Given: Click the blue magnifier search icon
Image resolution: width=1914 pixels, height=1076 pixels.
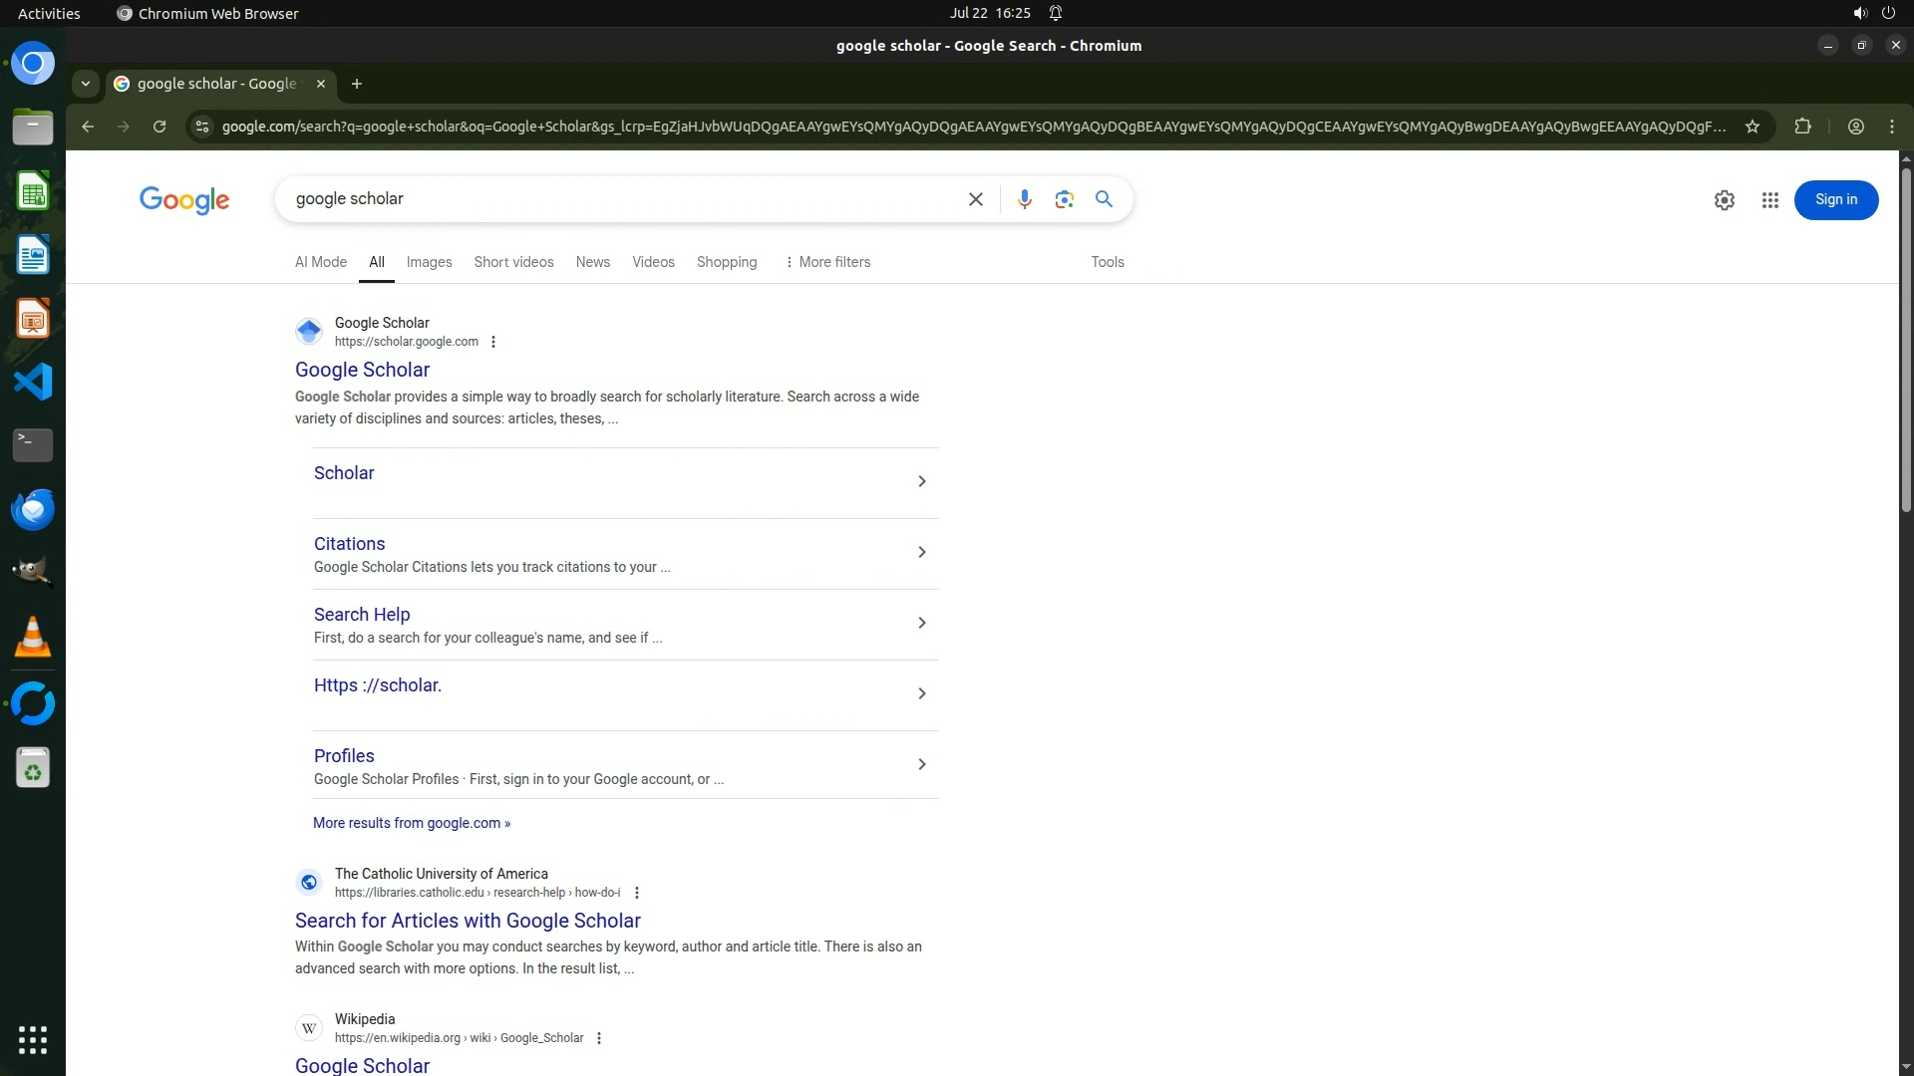Looking at the screenshot, I should pyautogui.click(x=1104, y=199).
